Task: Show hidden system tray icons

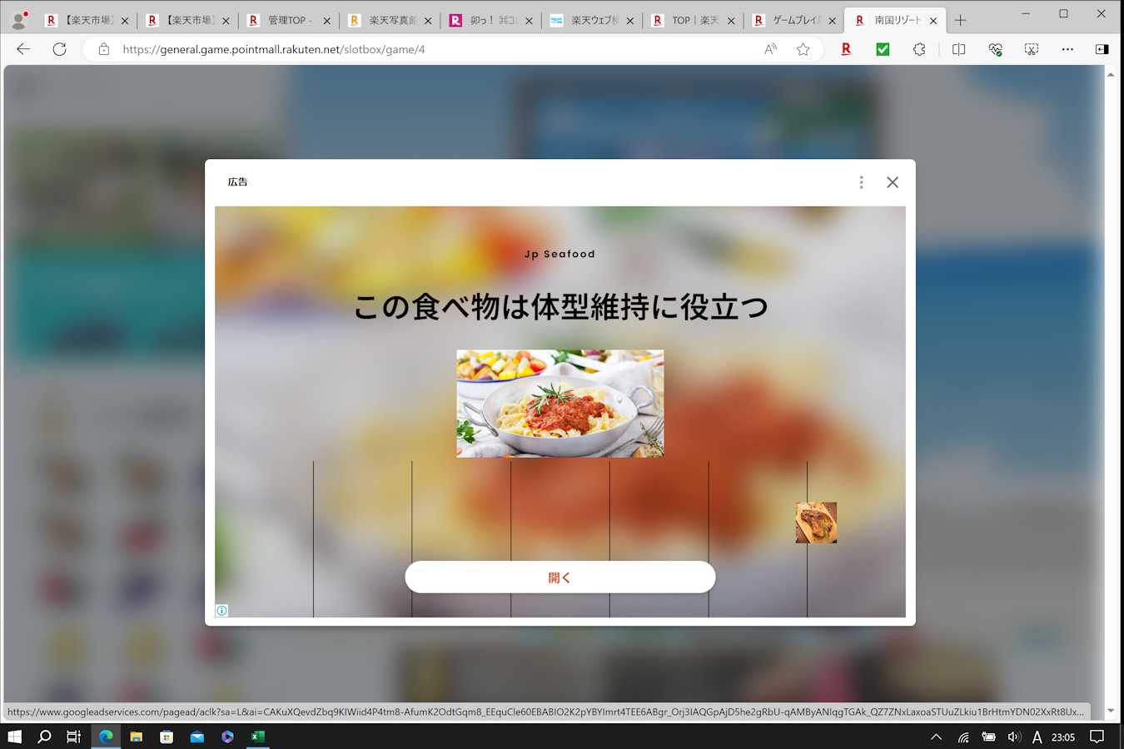Action: 936,737
